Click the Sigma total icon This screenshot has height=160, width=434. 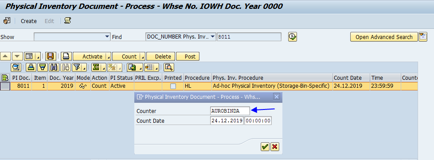pos(96,67)
